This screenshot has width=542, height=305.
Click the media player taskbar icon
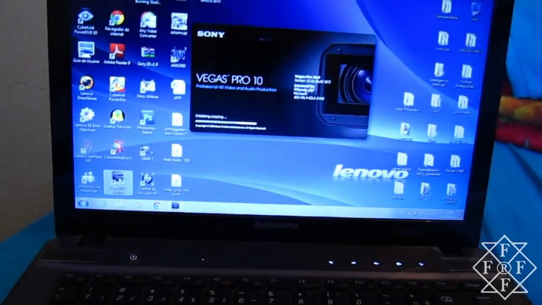(138, 205)
